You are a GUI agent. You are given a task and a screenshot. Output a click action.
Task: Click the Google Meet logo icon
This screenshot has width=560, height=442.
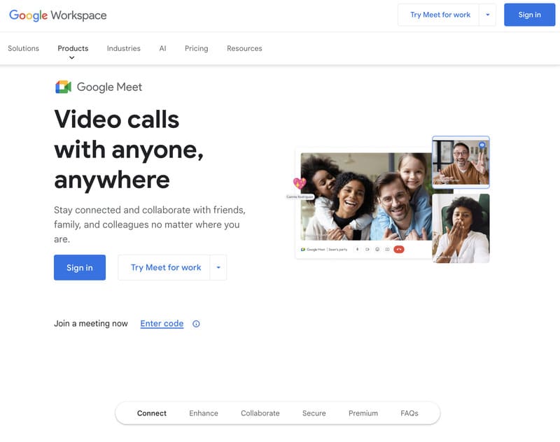[63, 87]
